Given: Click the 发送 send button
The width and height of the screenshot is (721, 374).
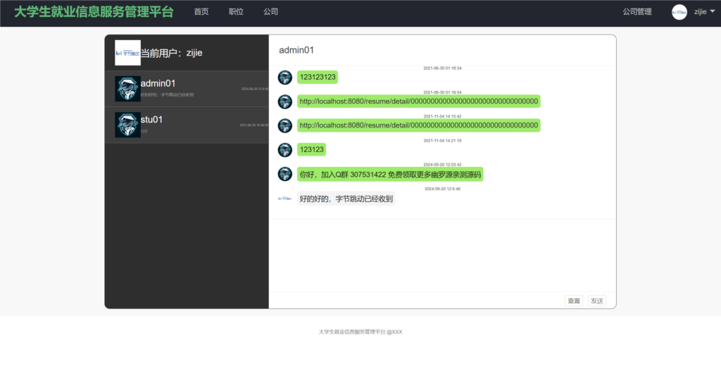Looking at the screenshot, I should [x=597, y=301].
